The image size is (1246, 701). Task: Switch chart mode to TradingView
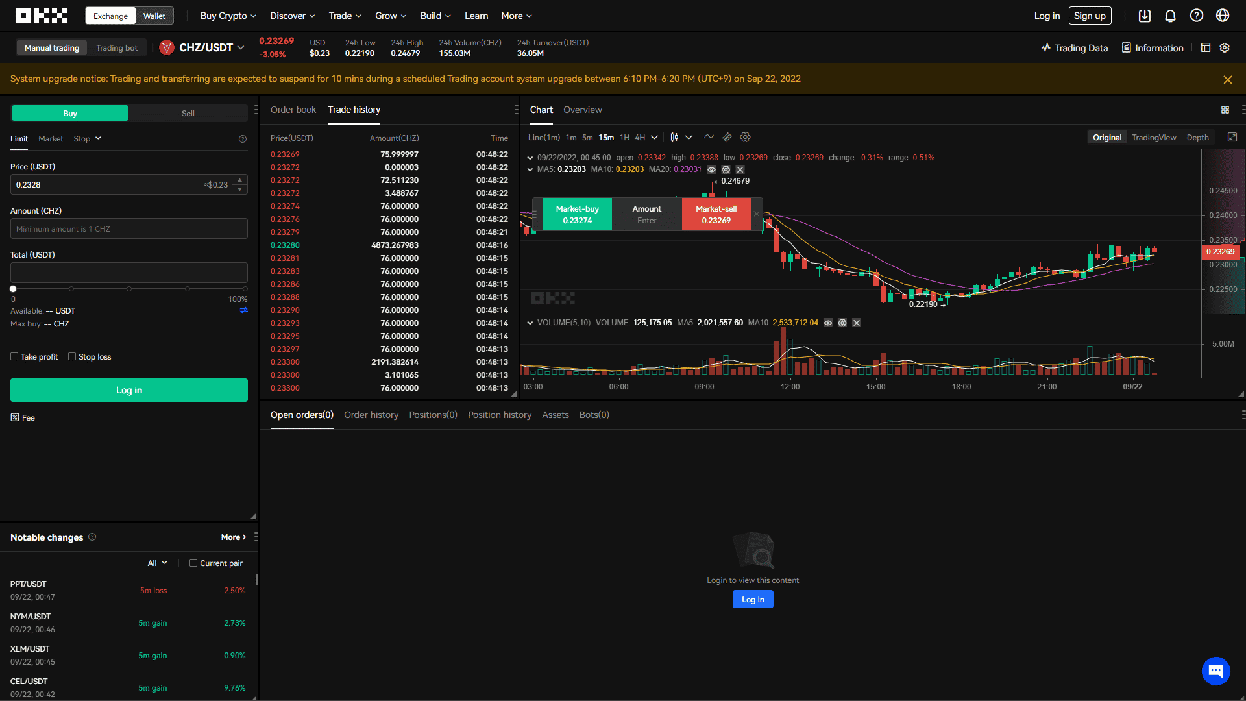point(1154,137)
